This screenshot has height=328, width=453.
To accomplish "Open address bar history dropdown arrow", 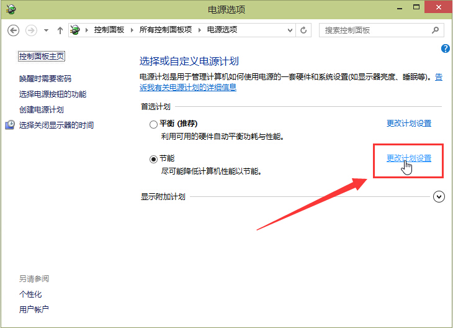I will (x=290, y=30).
